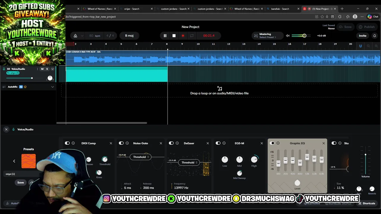381x214 pixels.
Task: Show Noise Gate info icon
Action: 127,143
